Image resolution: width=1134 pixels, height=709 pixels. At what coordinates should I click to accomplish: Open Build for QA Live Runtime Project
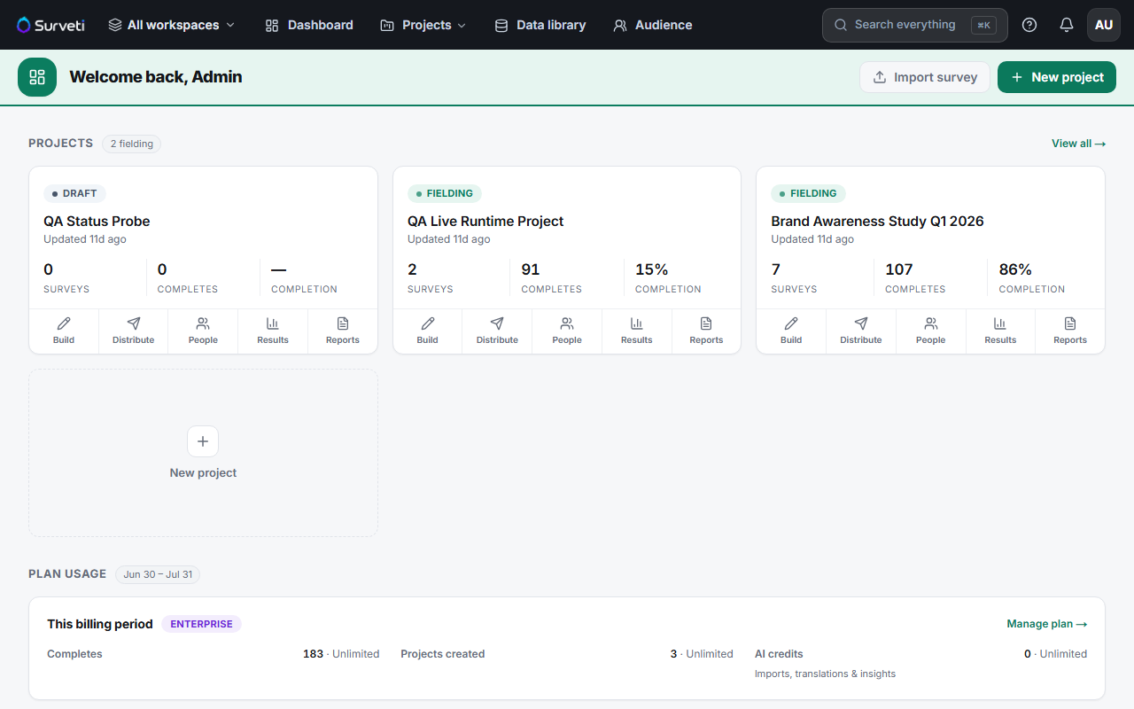428,331
